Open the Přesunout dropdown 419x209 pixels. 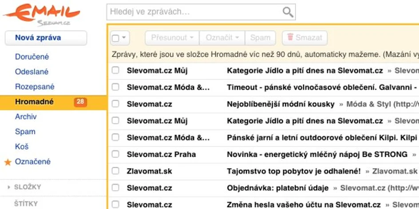tap(172, 38)
